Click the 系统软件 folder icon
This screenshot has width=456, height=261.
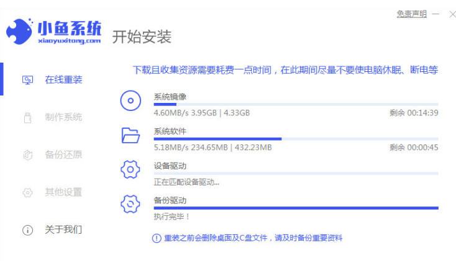tap(130, 135)
